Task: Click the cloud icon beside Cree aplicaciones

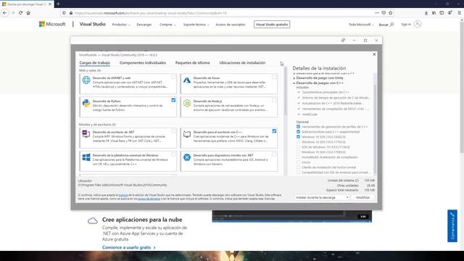Action: click(x=93, y=220)
